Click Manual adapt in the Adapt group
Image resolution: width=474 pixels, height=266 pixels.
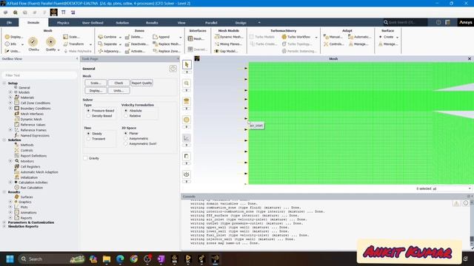click(x=334, y=37)
